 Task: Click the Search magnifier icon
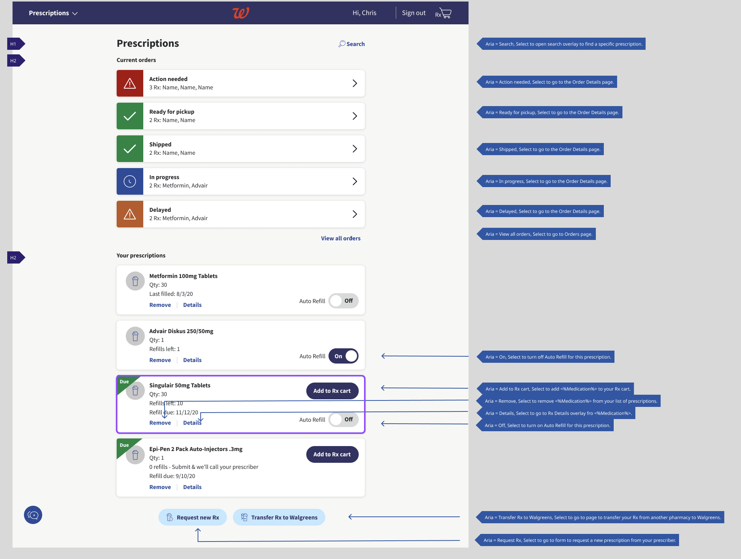[342, 44]
